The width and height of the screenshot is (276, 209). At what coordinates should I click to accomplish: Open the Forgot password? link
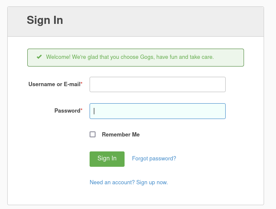tap(154, 158)
